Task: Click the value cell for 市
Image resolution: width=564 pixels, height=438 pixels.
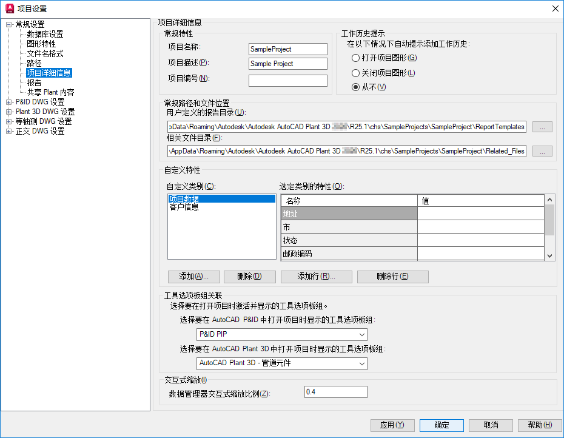Action: pos(480,227)
